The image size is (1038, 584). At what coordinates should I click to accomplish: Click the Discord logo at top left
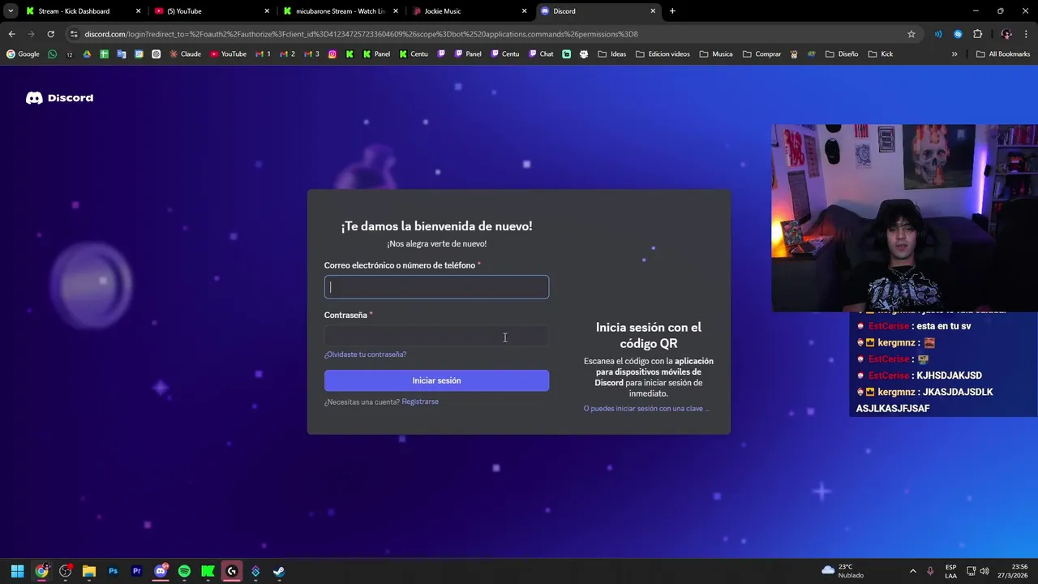pos(59,98)
